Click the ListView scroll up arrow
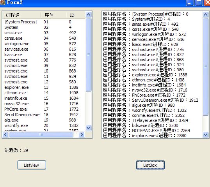This screenshot has width=210, height=187. point(88,14)
